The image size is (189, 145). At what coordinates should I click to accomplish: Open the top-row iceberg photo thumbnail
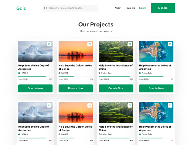click(x=35, y=51)
